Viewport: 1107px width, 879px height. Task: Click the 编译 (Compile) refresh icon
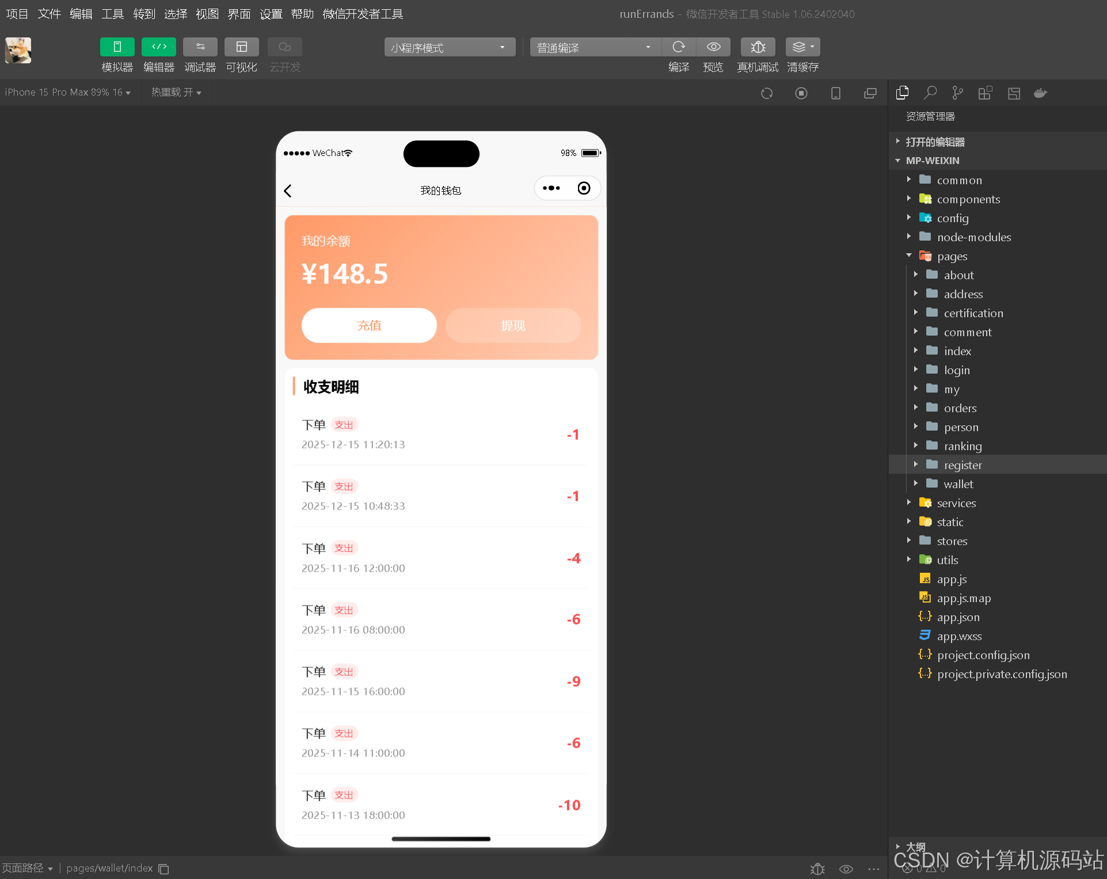[678, 47]
